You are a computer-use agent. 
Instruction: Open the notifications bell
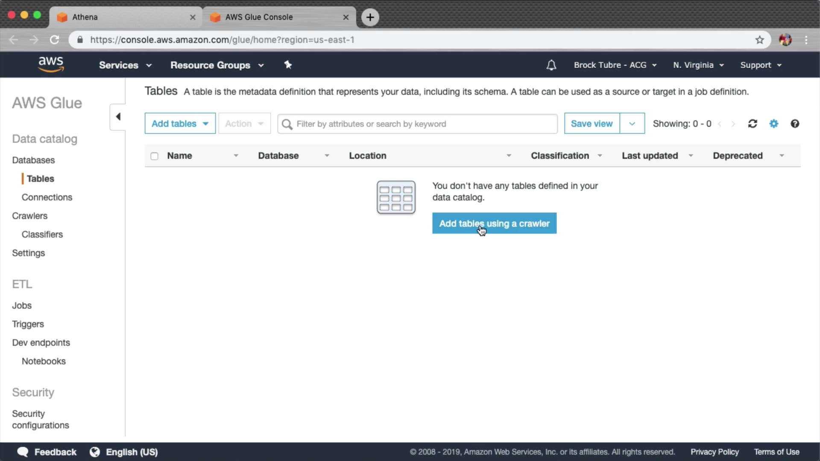[551, 65]
